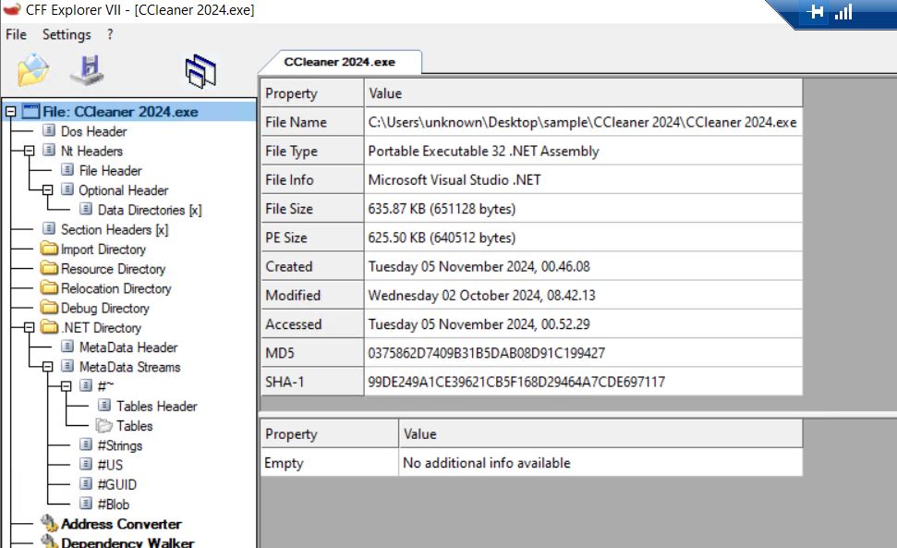
Task: Open the Debug Directory folder icon
Action: tap(50, 308)
